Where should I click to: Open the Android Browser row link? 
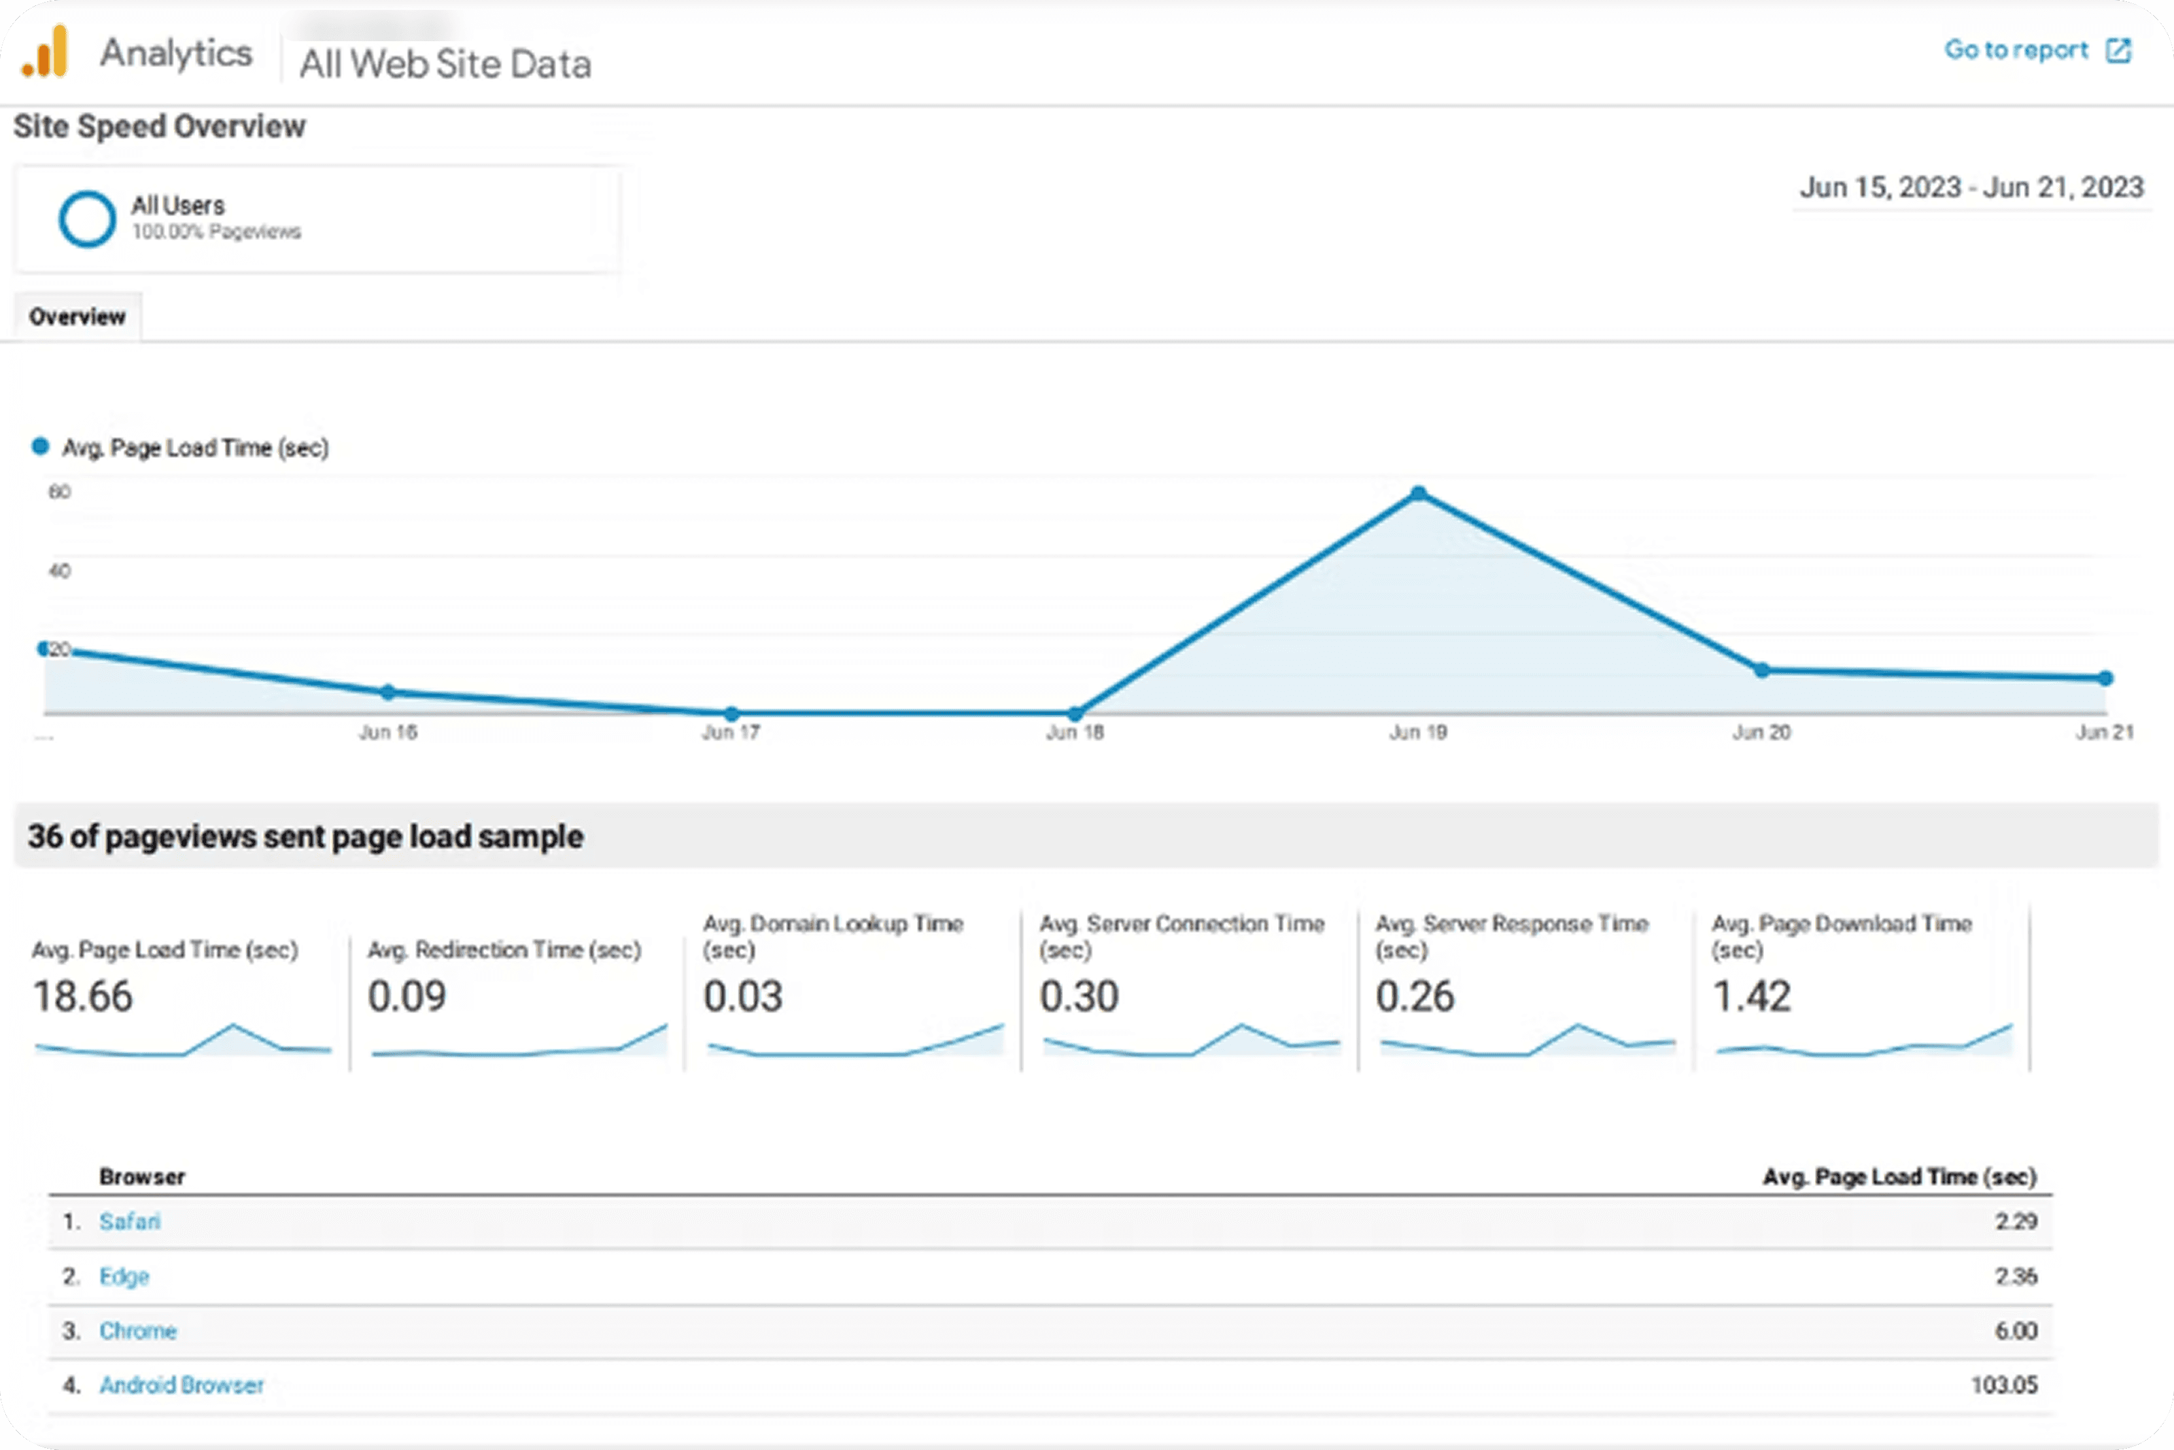tap(181, 1385)
